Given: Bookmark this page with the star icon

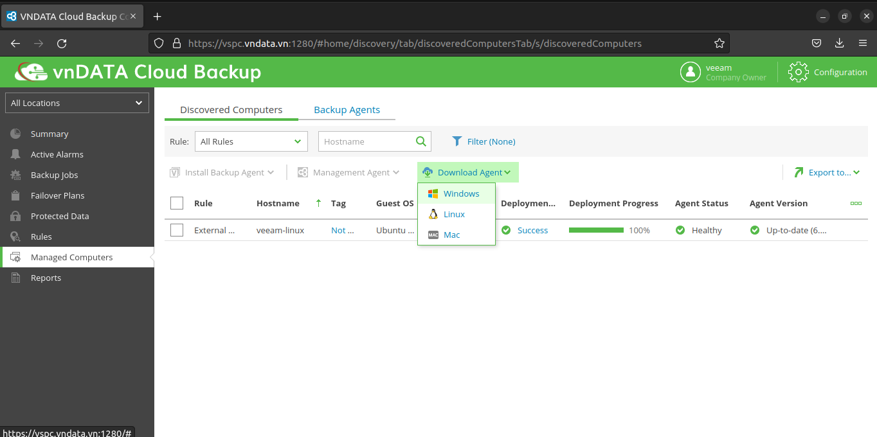Looking at the screenshot, I should tap(719, 44).
